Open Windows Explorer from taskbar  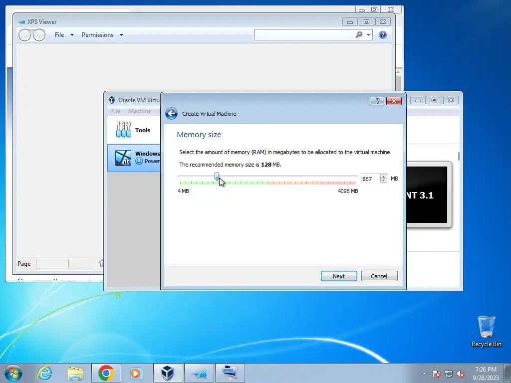pyautogui.click(x=75, y=373)
